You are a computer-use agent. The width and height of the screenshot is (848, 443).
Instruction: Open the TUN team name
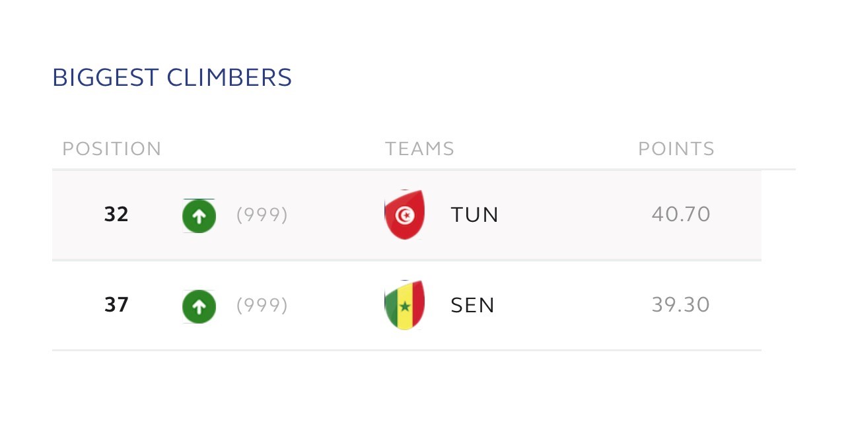pos(474,215)
